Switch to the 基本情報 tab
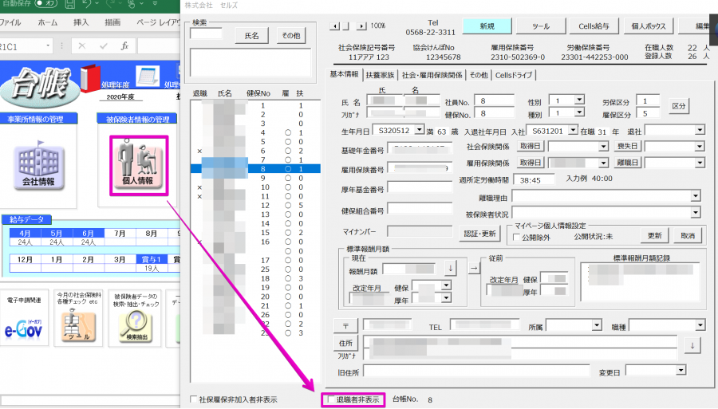This screenshot has width=718, height=409. coord(345,74)
